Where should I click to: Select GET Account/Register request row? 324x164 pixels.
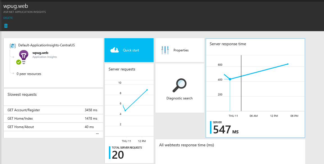click(x=53, y=110)
